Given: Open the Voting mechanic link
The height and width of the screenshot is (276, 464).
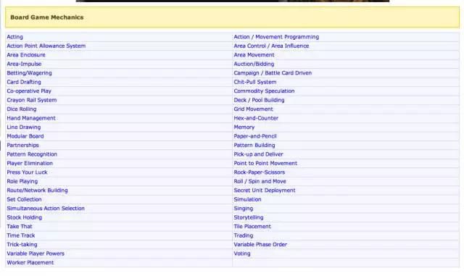Looking at the screenshot, I should 242,254.
